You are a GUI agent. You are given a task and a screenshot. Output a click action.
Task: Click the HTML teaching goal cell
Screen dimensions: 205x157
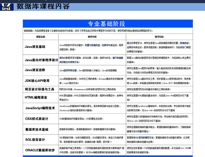pos(159,98)
